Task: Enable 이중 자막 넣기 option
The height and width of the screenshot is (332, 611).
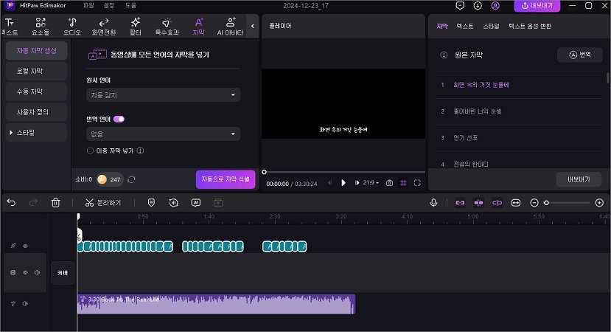Action: tap(90, 151)
